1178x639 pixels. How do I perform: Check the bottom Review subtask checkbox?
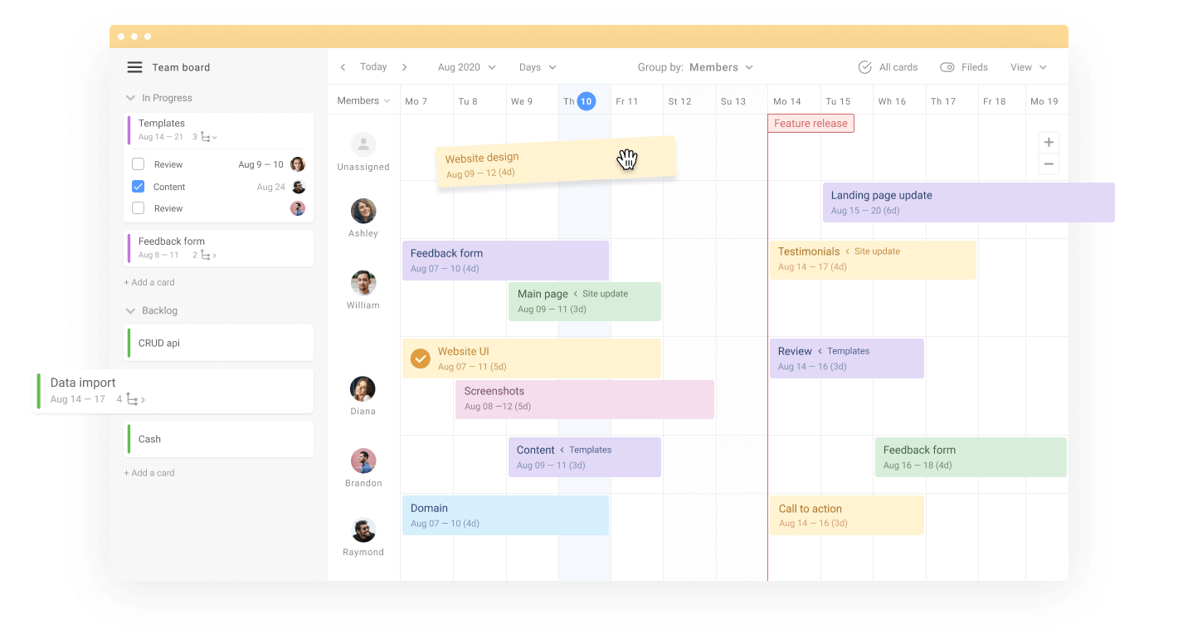138,208
